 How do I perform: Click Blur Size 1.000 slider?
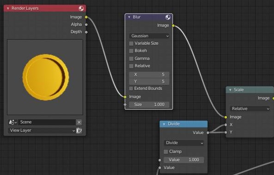(149, 105)
